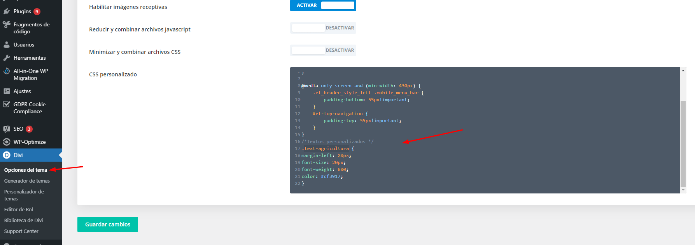The image size is (695, 245).
Task: Click the '.et_header_style_left .mobile_menu_bar' line
Action: [368, 93]
